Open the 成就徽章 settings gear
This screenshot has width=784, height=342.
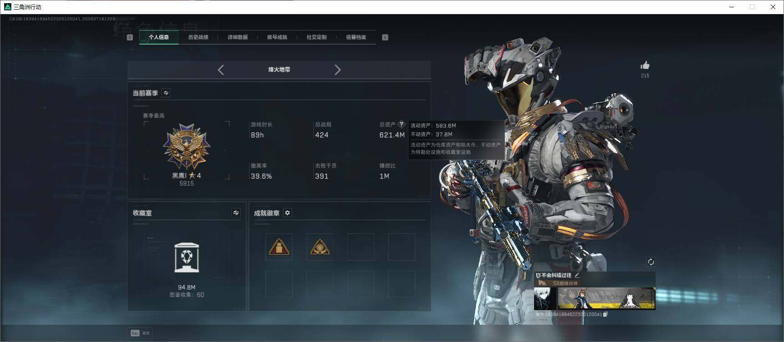click(x=287, y=213)
